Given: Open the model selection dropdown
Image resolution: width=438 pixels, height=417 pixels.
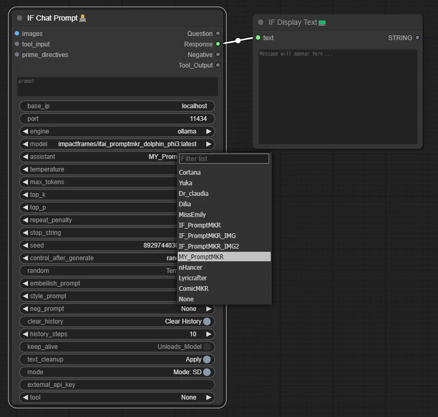Looking at the screenshot, I should click(117, 144).
